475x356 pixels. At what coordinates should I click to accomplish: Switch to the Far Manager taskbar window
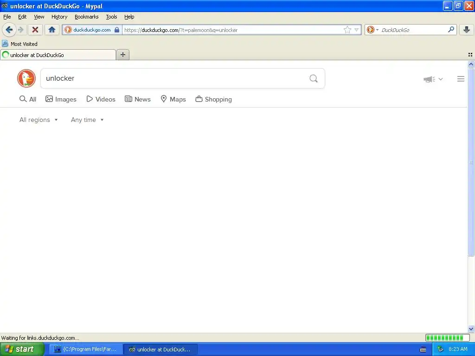coord(86,349)
